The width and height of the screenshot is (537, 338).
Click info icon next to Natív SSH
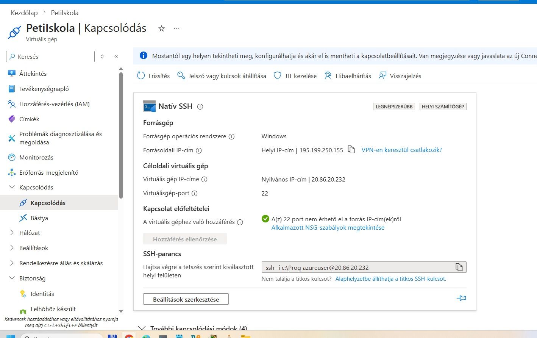click(200, 107)
